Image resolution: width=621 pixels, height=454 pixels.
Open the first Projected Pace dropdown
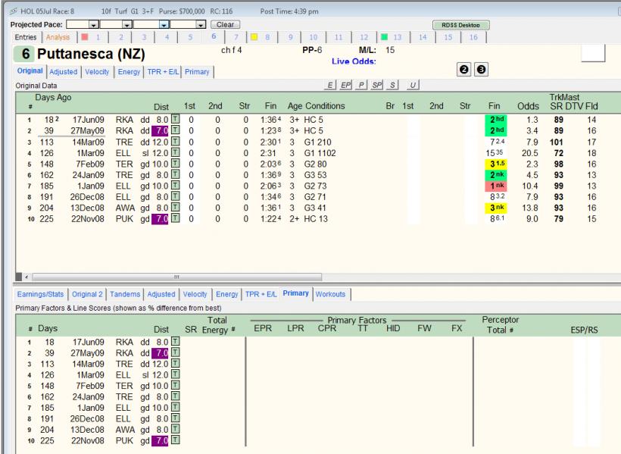[93, 24]
